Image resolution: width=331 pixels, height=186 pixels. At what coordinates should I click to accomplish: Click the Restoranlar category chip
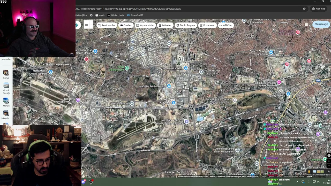click(x=107, y=25)
